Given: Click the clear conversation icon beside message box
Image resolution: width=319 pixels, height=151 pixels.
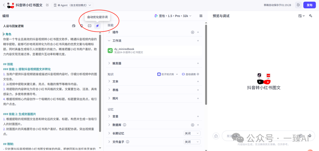Looking at the screenshot, I should [x=216, y=136].
